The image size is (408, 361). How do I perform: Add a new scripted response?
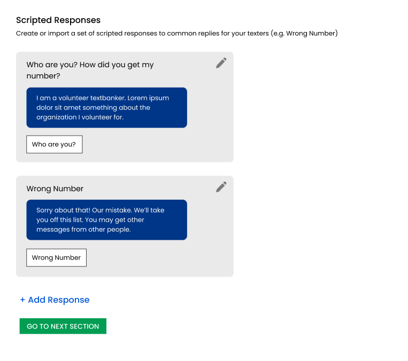(x=58, y=300)
